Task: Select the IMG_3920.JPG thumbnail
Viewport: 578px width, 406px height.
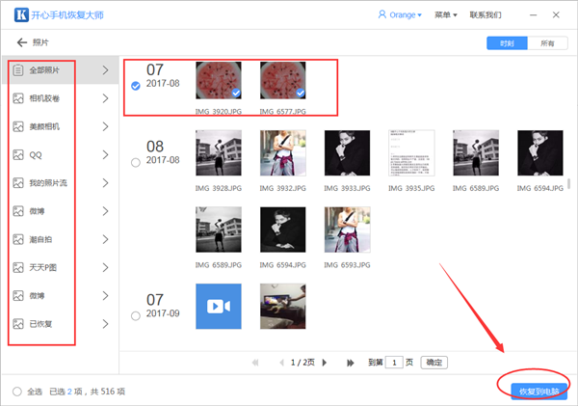Action: [x=219, y=81]
